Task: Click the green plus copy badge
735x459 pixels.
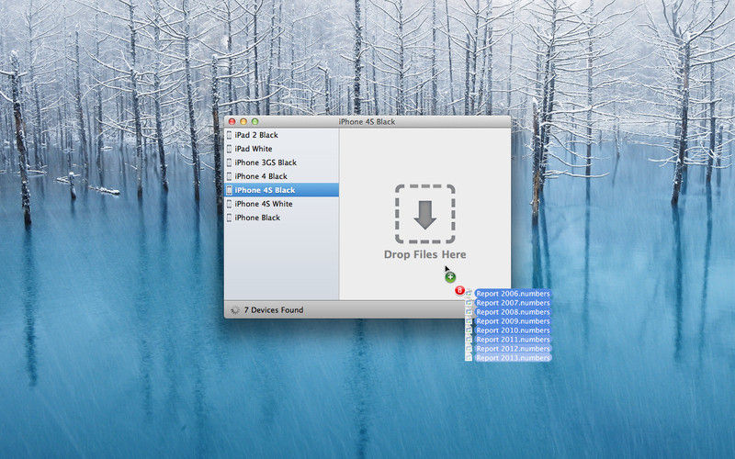Action: click(x=450, y=277)
